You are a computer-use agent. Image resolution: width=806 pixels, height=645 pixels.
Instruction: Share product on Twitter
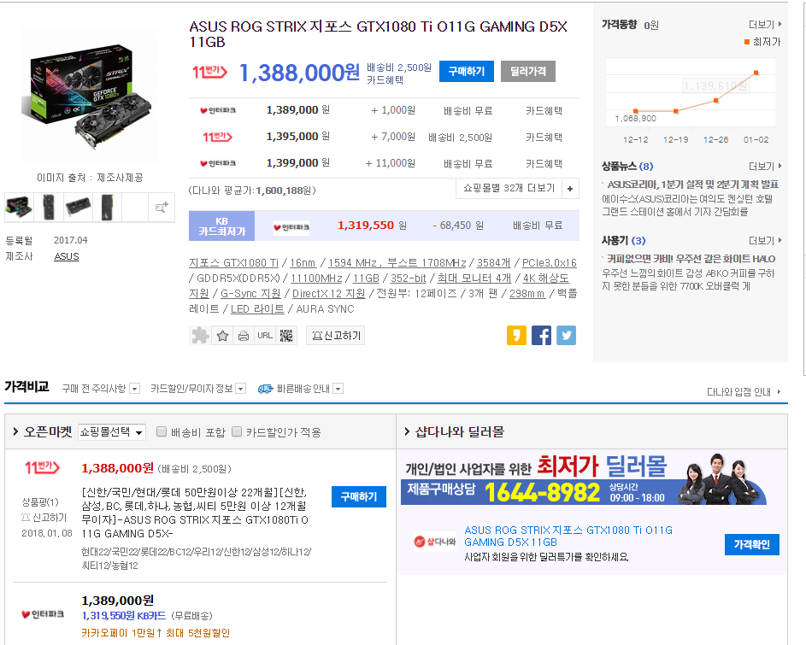(x=566, y=335)
